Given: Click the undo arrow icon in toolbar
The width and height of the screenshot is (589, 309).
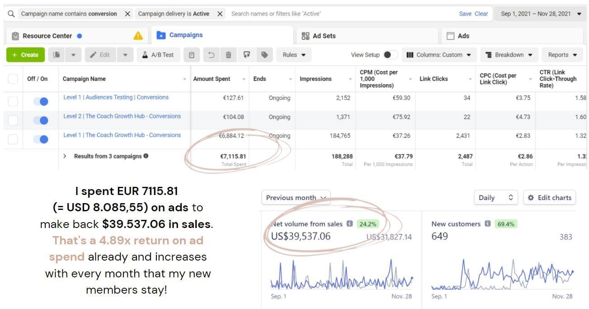Looking at the screenshot, I should point(211,55).
